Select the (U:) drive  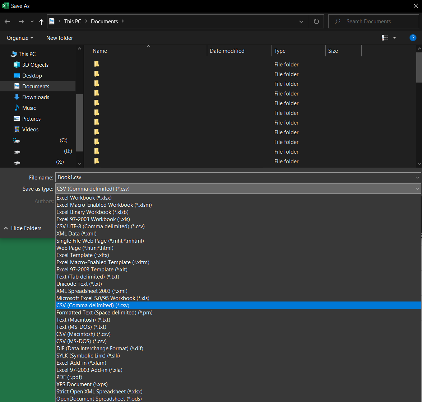pos(42,151)
